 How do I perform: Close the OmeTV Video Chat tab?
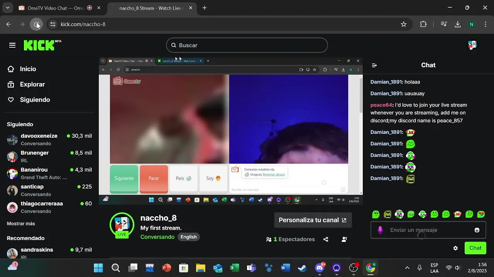coord(99,8)
